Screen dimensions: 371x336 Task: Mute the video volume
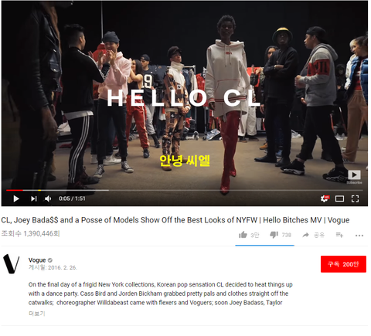pos(48,199)
